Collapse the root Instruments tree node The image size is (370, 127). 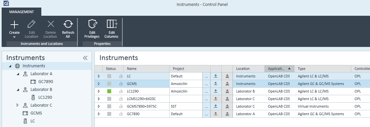tap(10, 66)
